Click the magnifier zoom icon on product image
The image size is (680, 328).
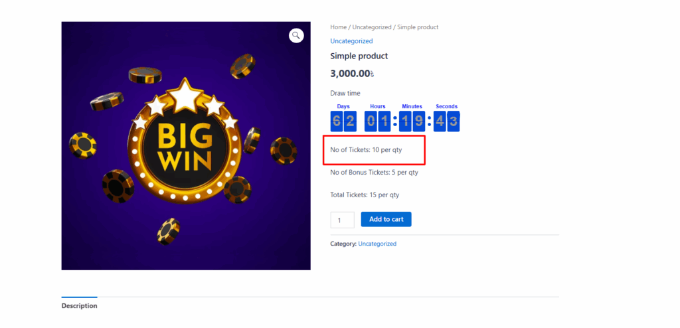296,35
